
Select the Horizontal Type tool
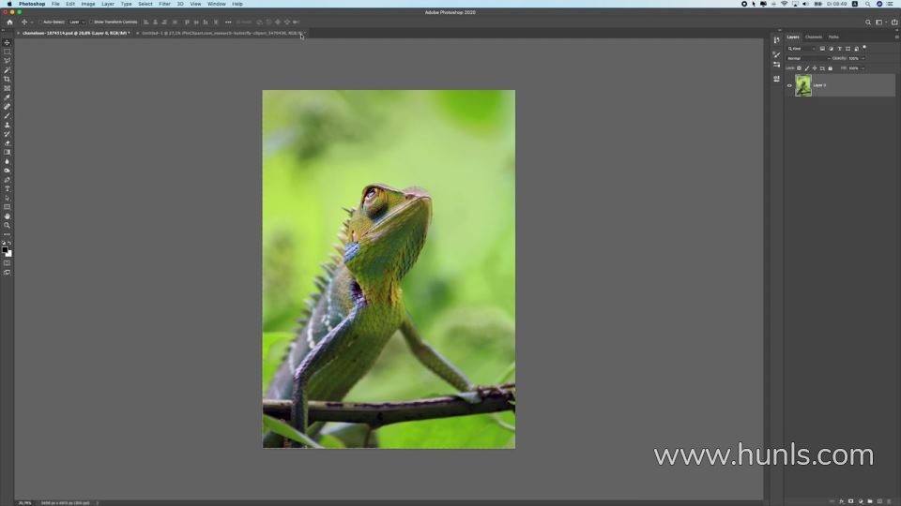coord(7,188)
